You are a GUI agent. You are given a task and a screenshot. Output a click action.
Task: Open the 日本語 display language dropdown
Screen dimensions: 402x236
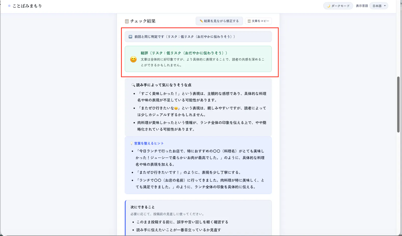pyautogui.click(x=379, y=6)
